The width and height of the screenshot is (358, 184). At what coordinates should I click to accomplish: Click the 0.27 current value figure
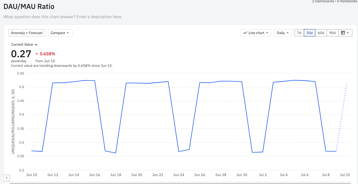[x=21, y=54]
